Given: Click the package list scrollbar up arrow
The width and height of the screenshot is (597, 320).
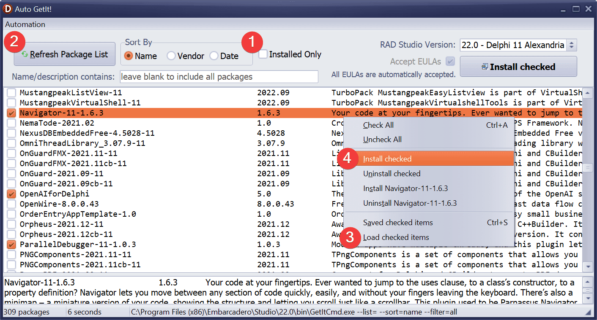Looking at the screenshot, I should click(587, 93).
